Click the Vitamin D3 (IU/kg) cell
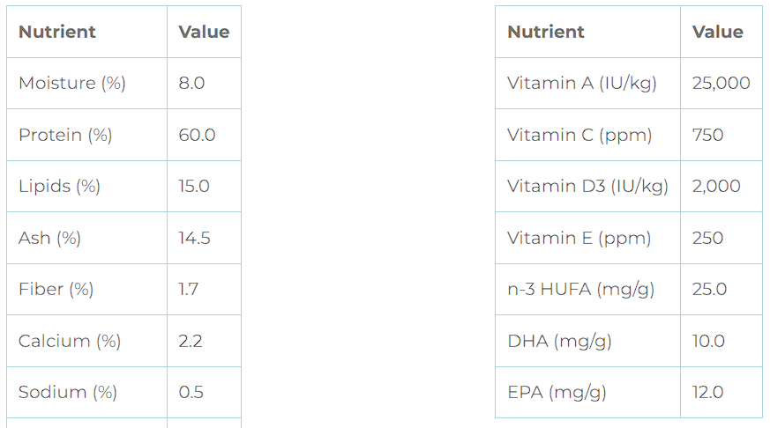Screen dimensions: 770x428 coord(587,187)
